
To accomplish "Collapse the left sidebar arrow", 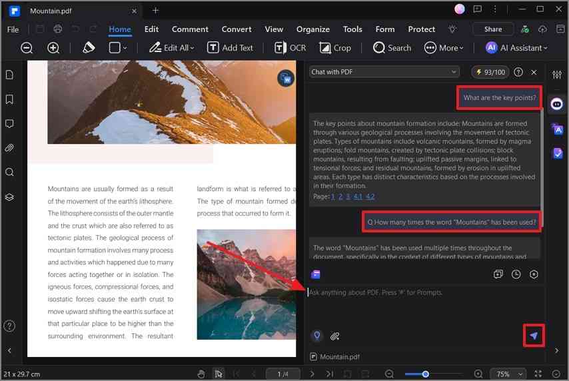I will coord(9,350).
